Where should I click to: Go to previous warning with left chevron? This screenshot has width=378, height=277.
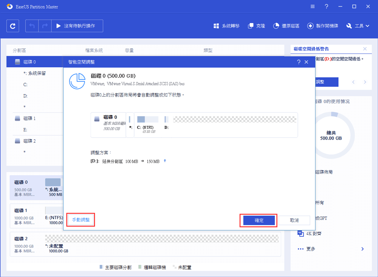point(353,82)
